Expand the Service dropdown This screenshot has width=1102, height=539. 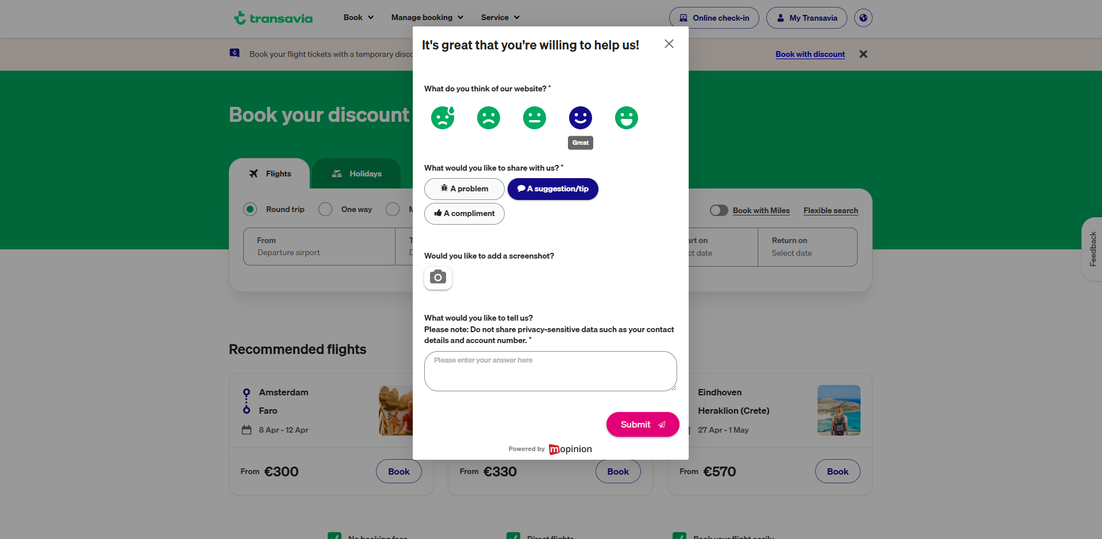coord(499,17)
